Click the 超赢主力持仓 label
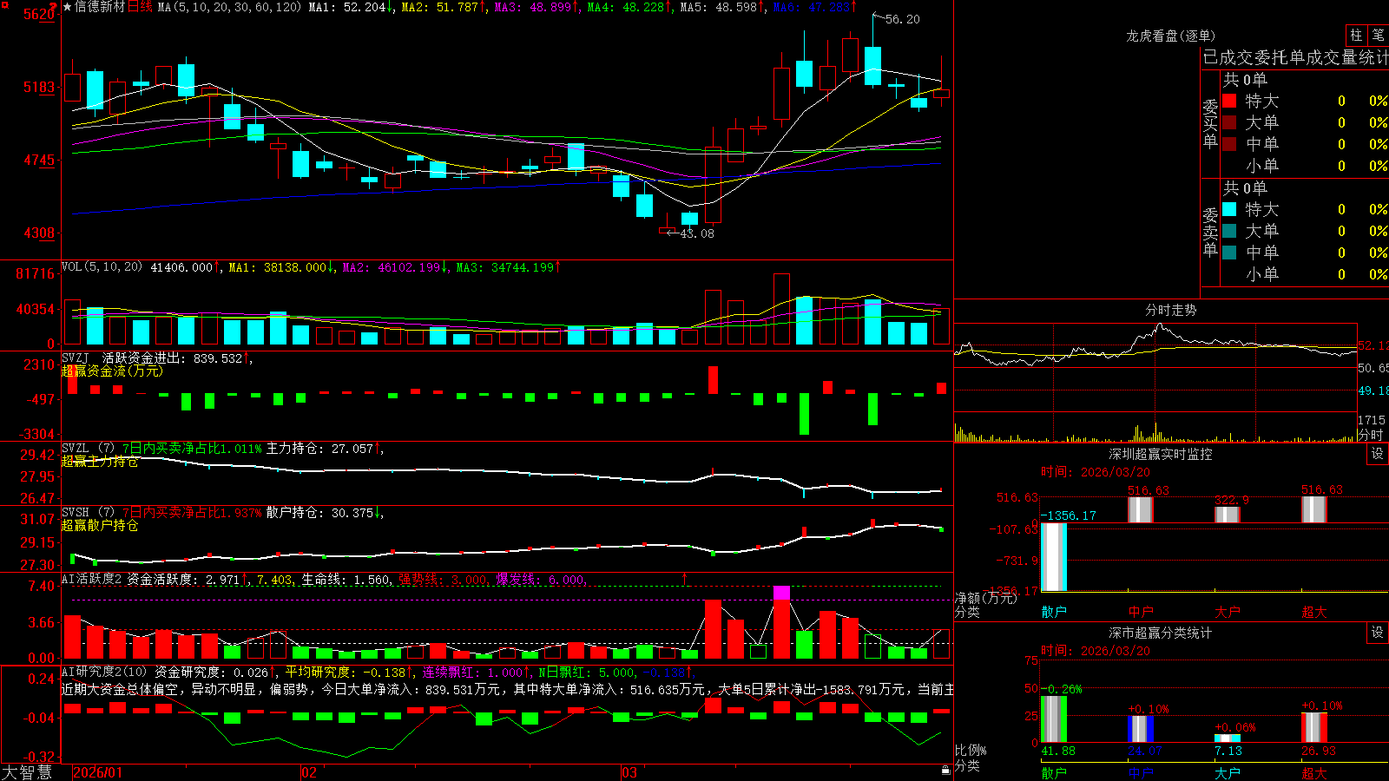This screenshot has height=781, width=1389. tap(100, 461)
